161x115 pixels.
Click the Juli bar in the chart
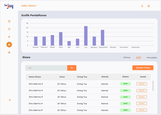coord(86,36)
